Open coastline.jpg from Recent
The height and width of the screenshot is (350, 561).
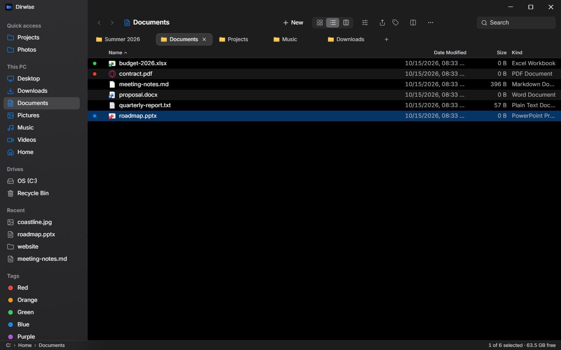[42, 222]
